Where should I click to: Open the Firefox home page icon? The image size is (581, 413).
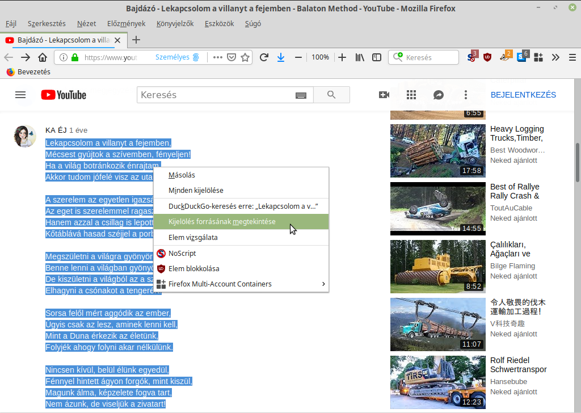(43, 57)
